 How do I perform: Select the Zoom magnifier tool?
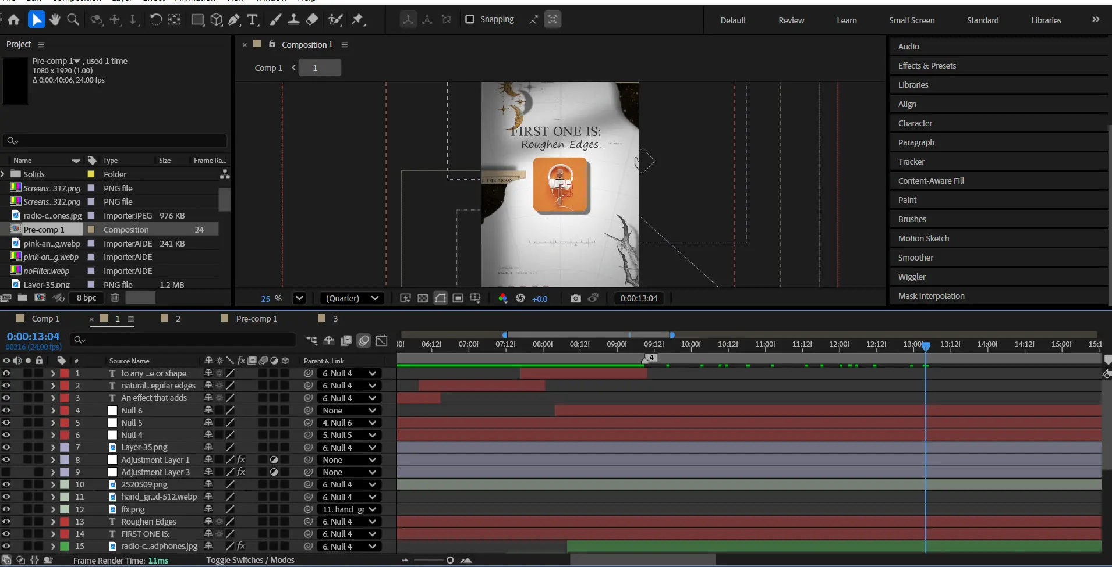[x=73, y=20]
